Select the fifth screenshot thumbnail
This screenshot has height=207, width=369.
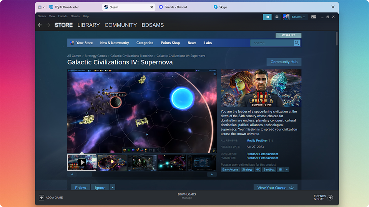(x=202, y=163)
